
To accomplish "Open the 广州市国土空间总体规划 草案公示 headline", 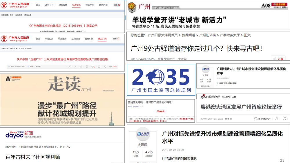I will point(63,26).
